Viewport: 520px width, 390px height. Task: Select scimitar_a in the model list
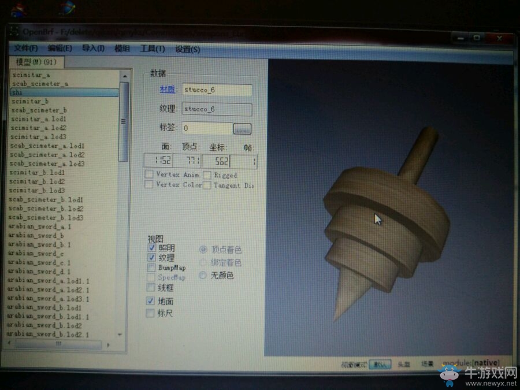coord(31,75)
